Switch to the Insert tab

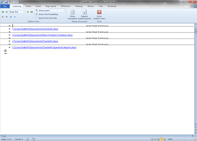(38, 6)
